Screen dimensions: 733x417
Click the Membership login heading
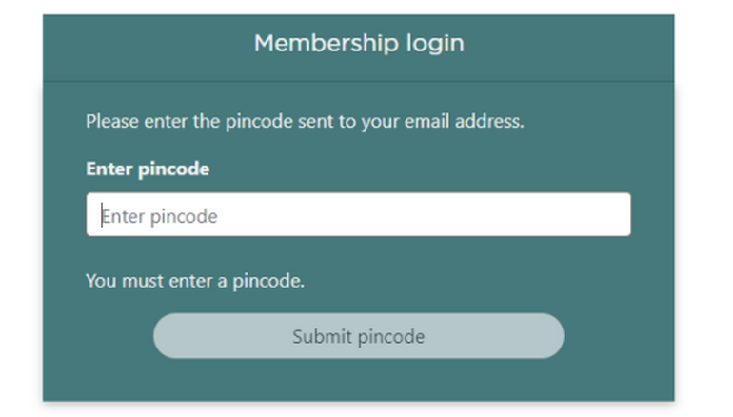coord(359,43)
